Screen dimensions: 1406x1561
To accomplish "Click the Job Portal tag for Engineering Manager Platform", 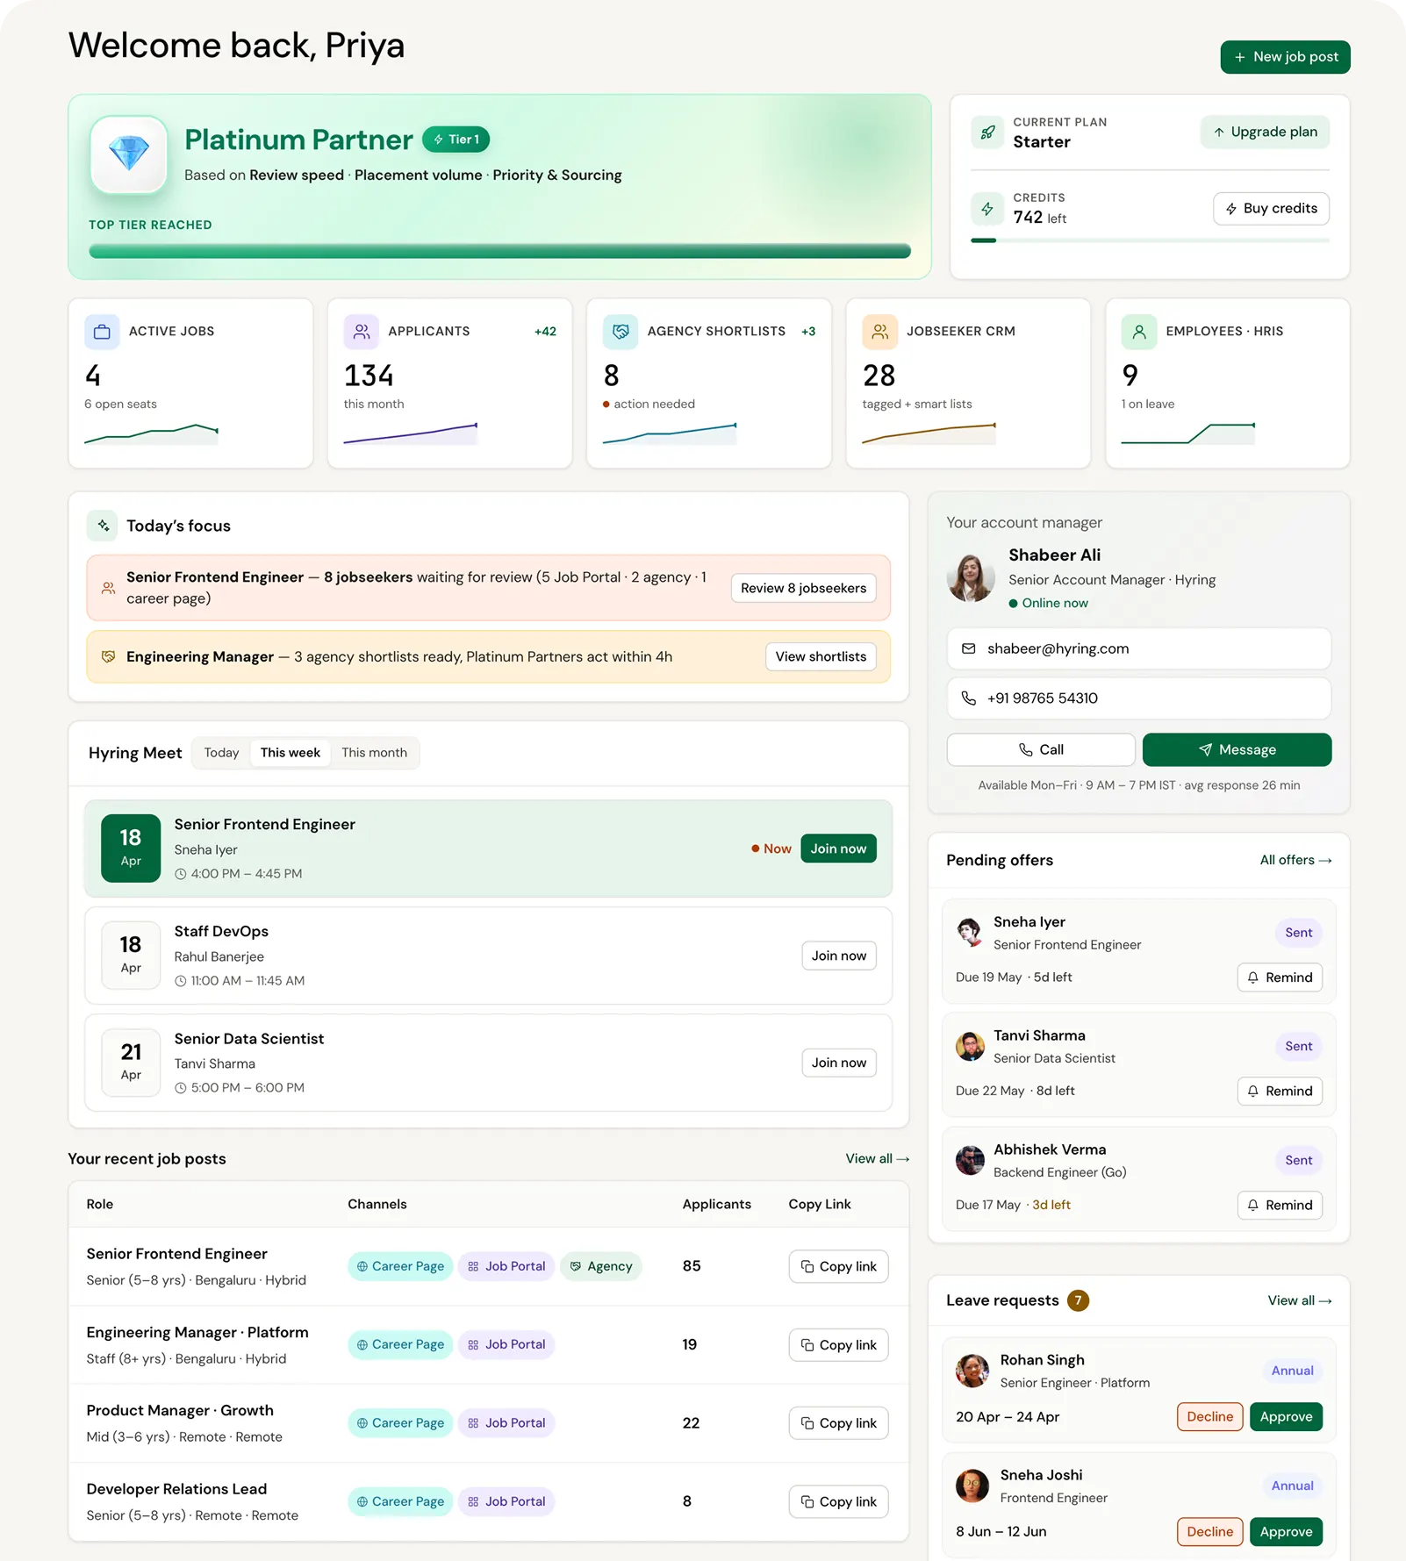I will pos(506,1344).
